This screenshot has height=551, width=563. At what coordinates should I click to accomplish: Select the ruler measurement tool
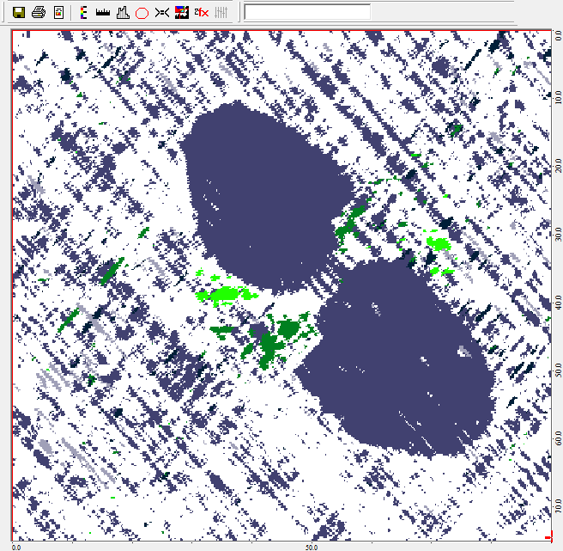click(102, 12)
